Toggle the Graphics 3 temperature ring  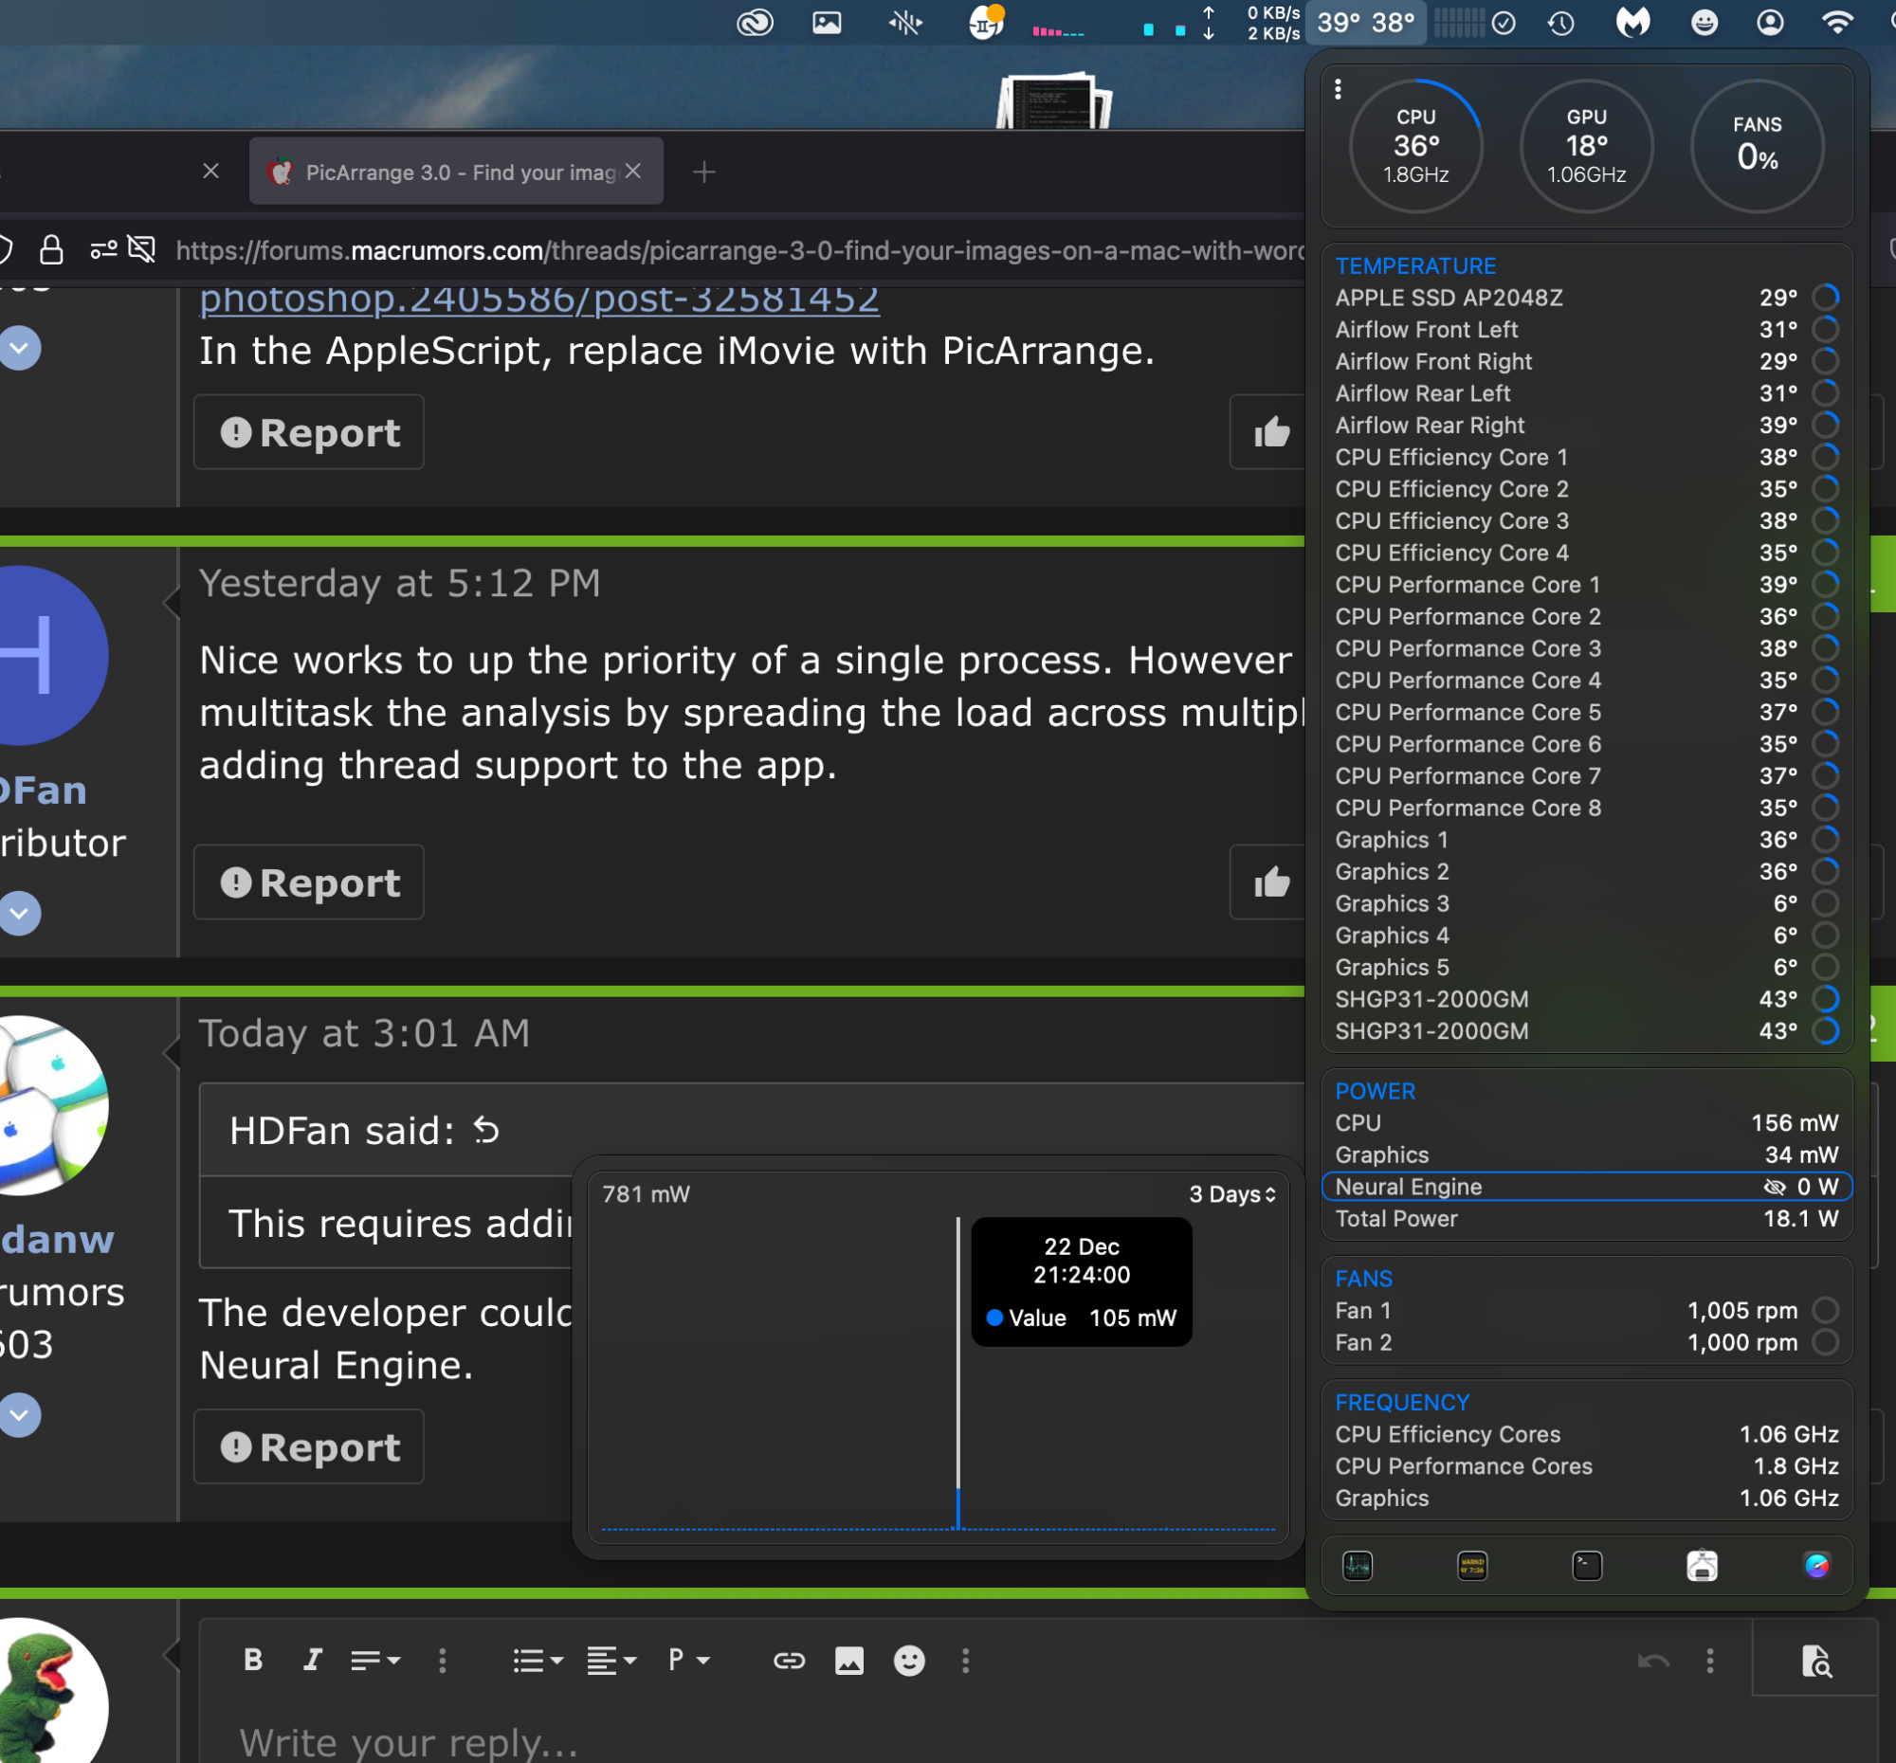[x=1825, y=903]
